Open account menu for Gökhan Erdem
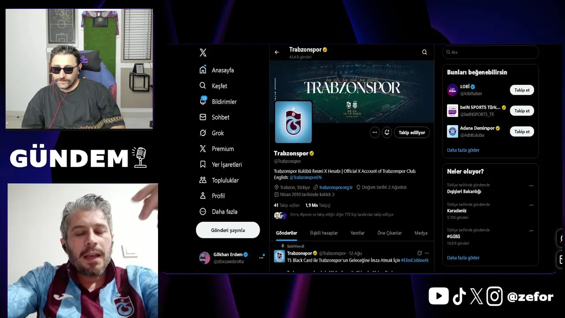The image size is (565, 318). 232,257
